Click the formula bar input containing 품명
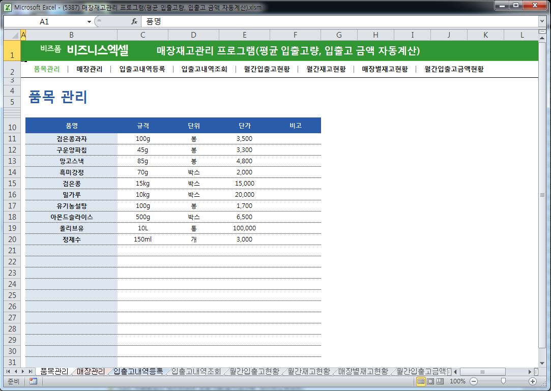 (339, 21)
